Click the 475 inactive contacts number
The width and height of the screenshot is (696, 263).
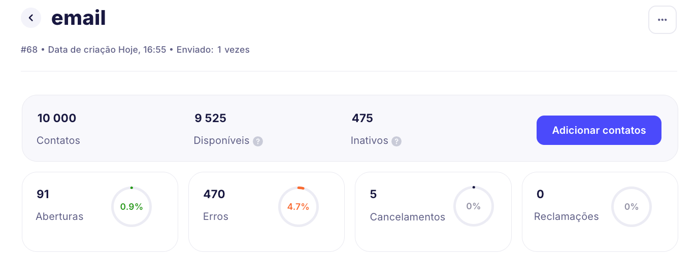click(362, 119)
